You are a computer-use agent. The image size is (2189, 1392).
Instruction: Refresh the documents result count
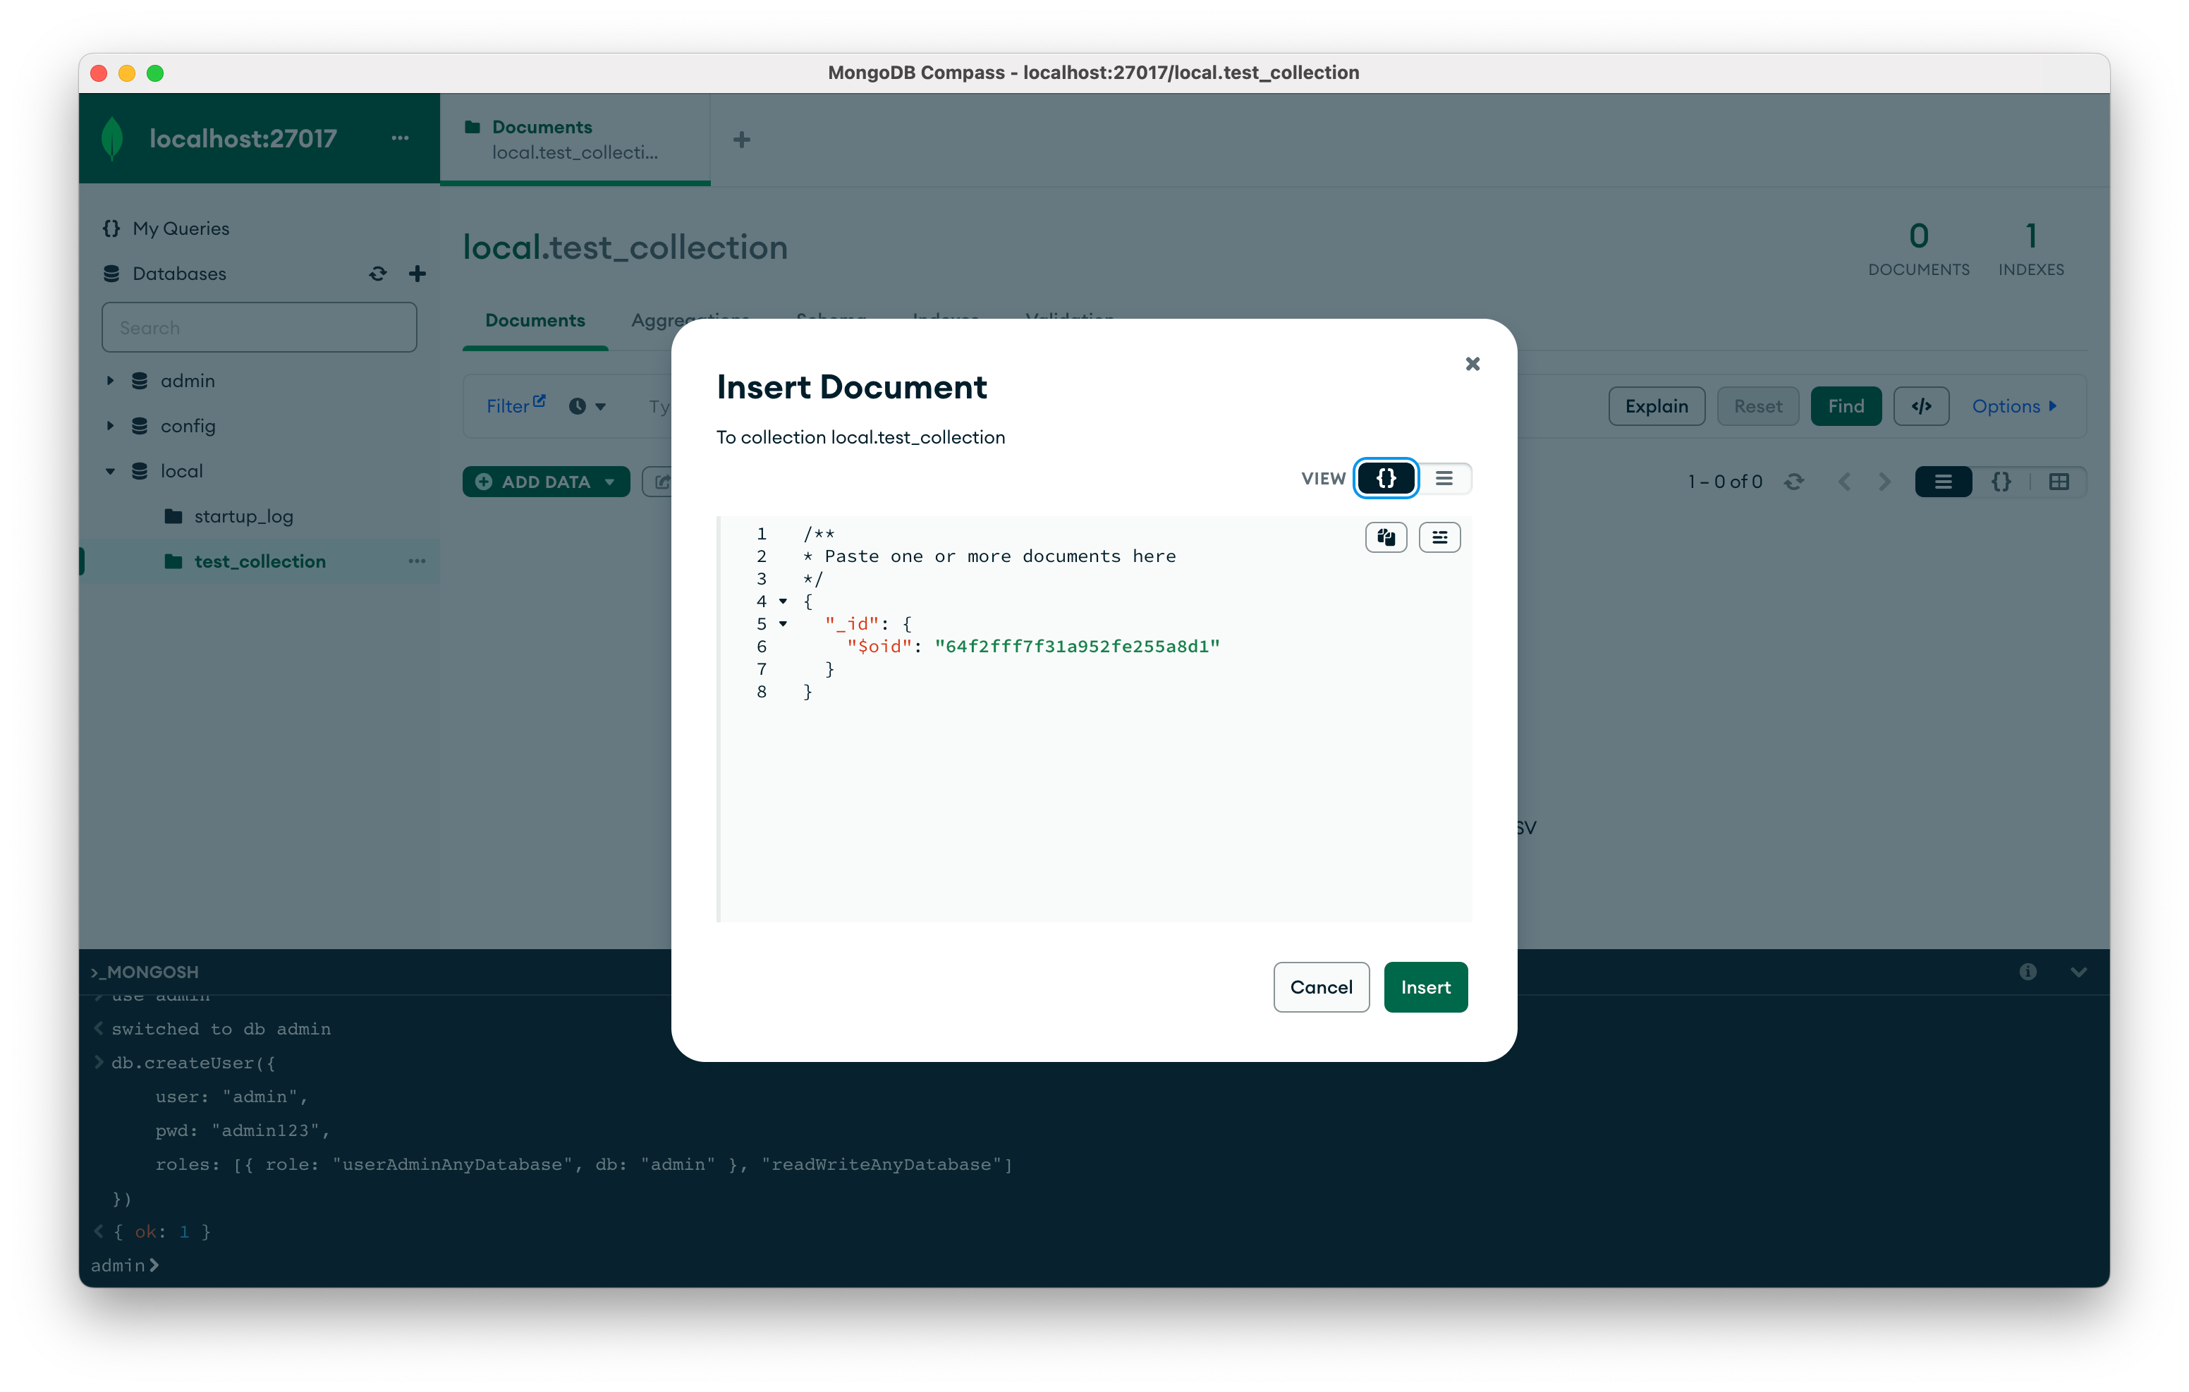click(1793, 482)
